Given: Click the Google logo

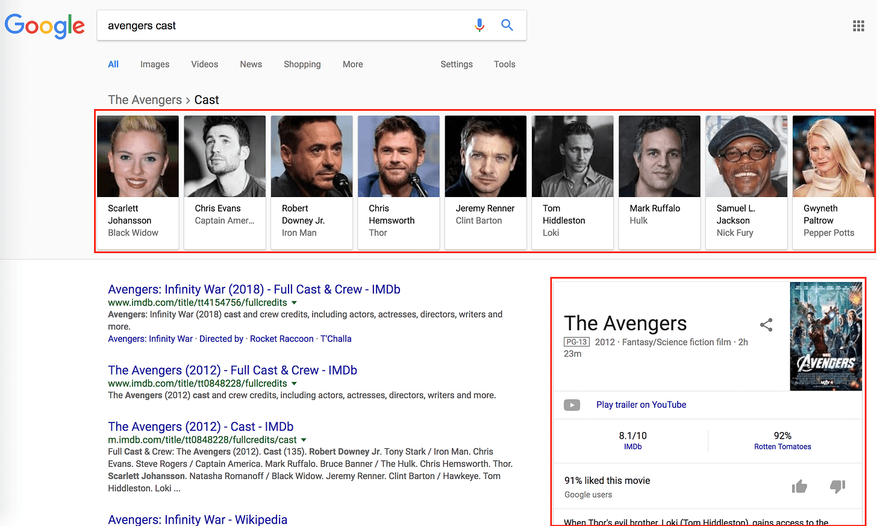Looking at the screenshot, I should 45,26.
